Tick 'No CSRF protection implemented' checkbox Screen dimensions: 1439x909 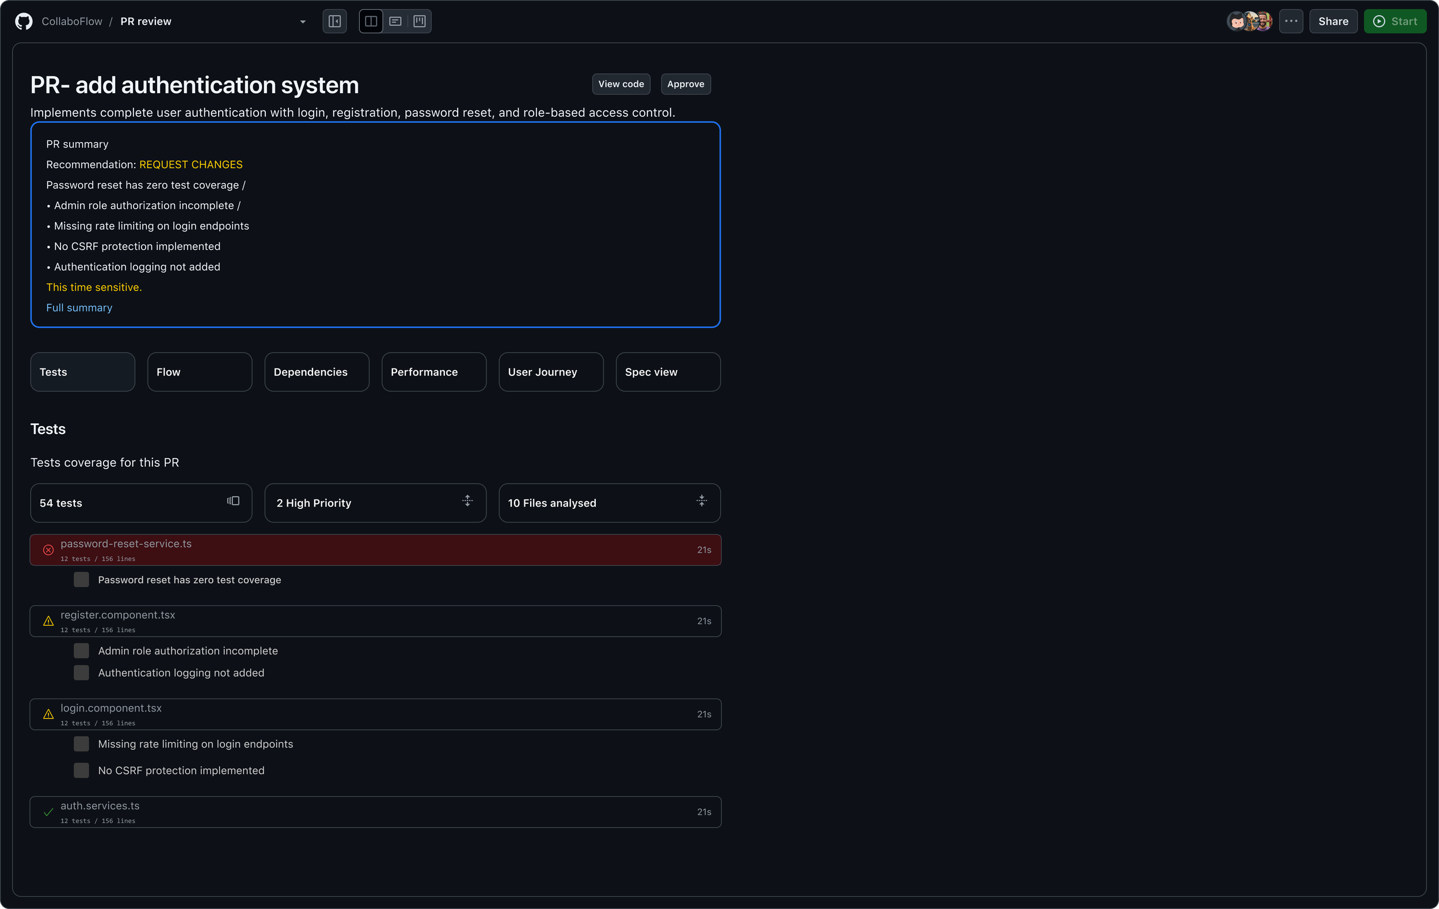coord(81,770)
